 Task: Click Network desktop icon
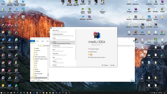click(x=3, y=40)
